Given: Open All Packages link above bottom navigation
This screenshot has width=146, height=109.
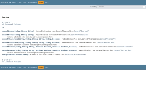Looking at the screenshot, I should point(16,62).
